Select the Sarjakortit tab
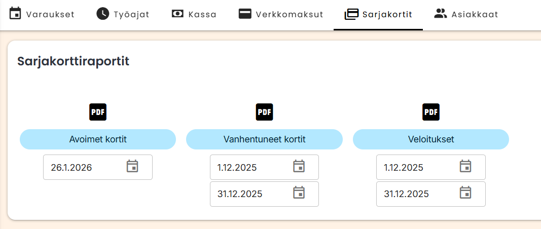This screenshot has width=541, height=229. [x=378, y=14]
